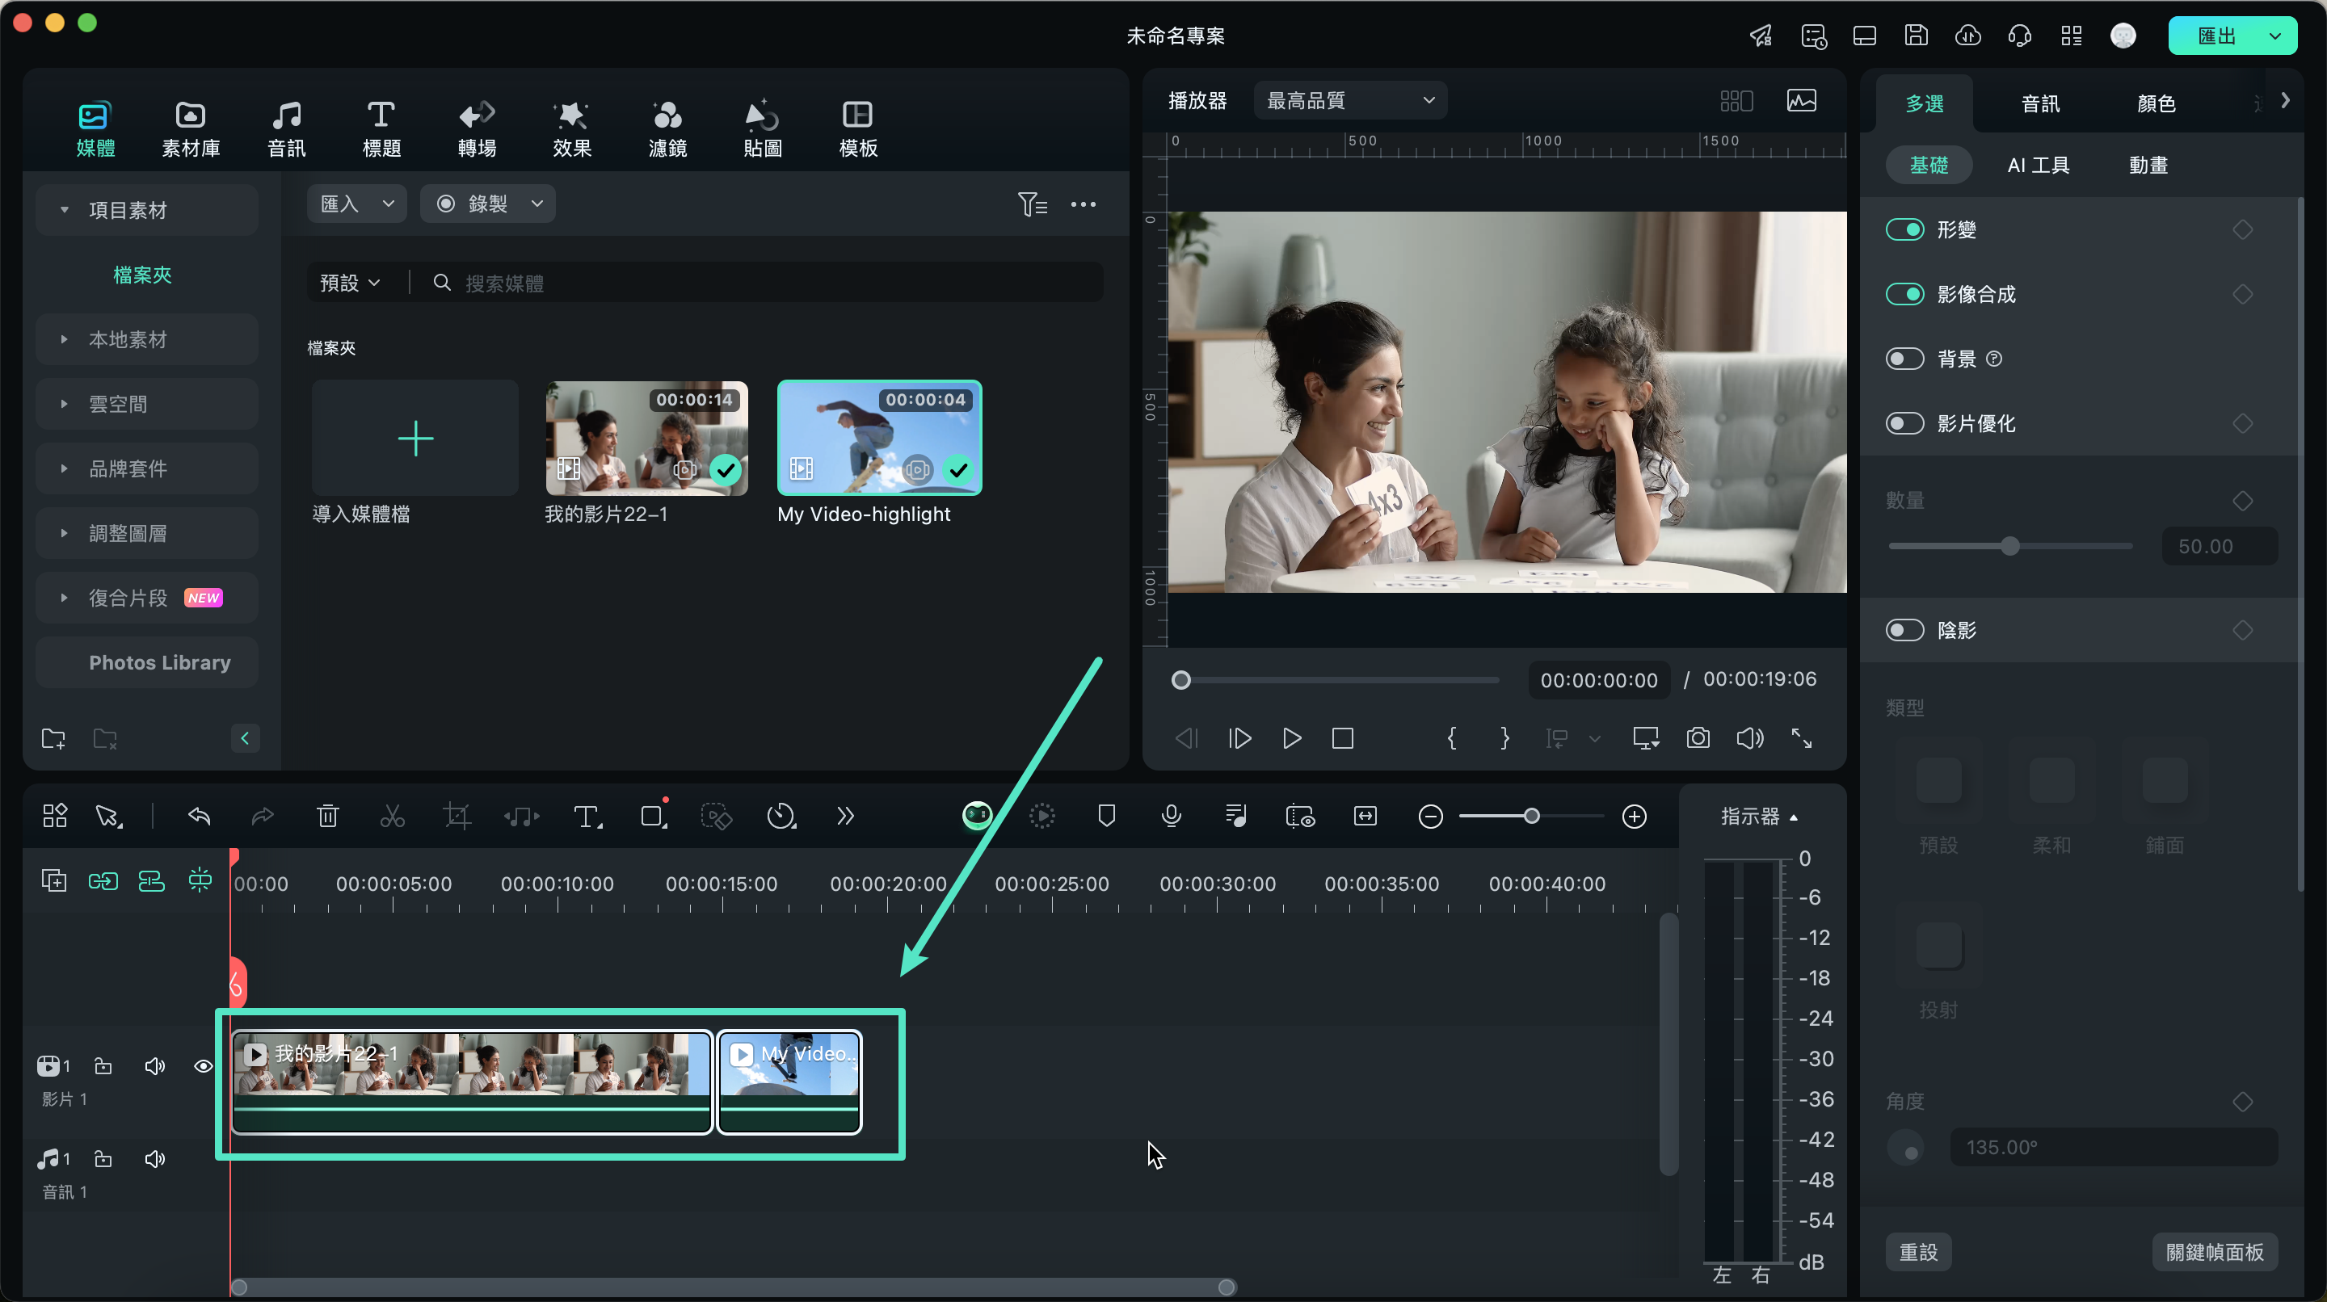Click the scissors/cut tool icon
Viewport: 2327px width, 1302px height.
tap(392, 817)
